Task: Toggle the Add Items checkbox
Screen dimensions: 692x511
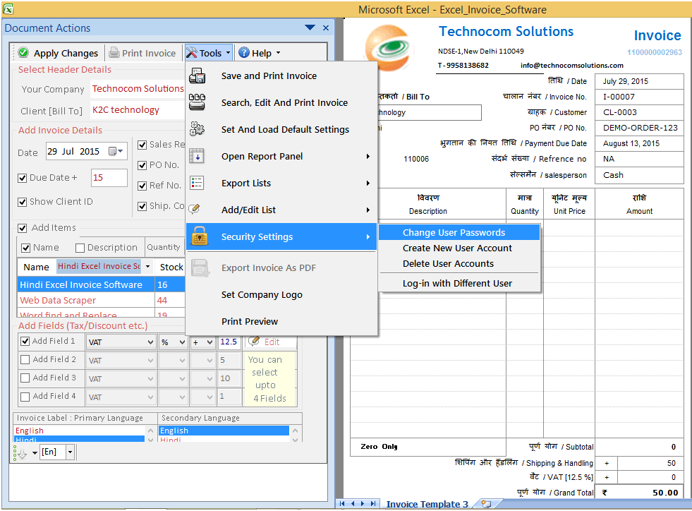Action: coord(22,228)
